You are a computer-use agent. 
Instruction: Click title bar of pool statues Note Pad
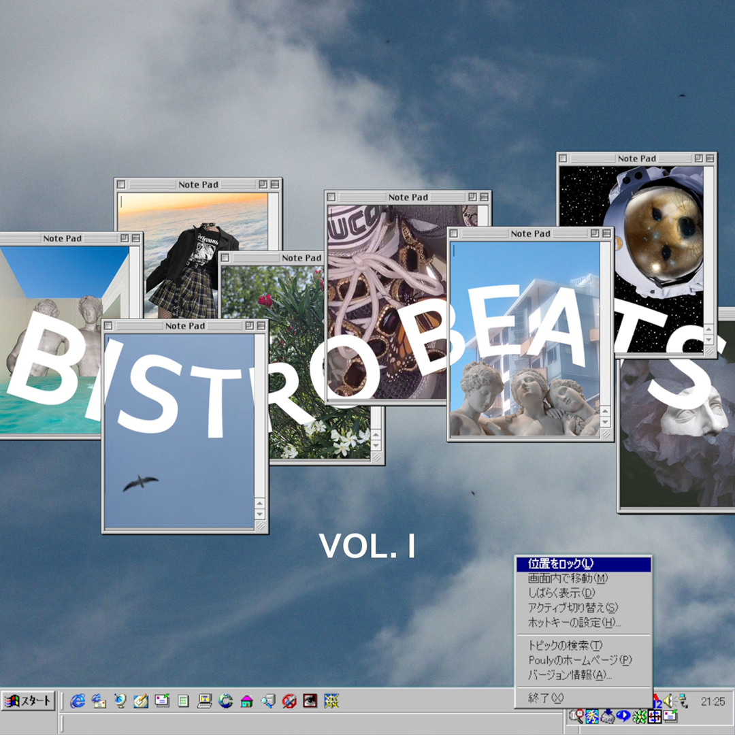[70, 238]
